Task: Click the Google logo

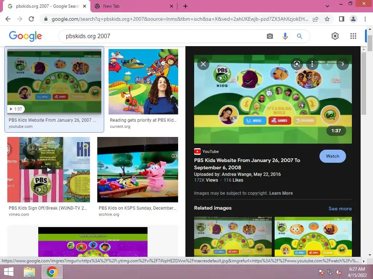Action: coord(25,36)
